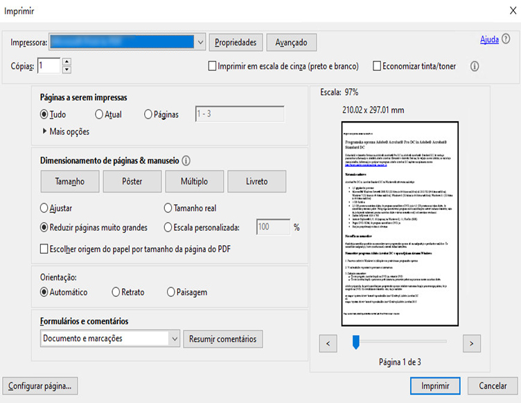Set orientation to Paisagem
The width and height of the screenshot is (521, 403).
point(171,292)
